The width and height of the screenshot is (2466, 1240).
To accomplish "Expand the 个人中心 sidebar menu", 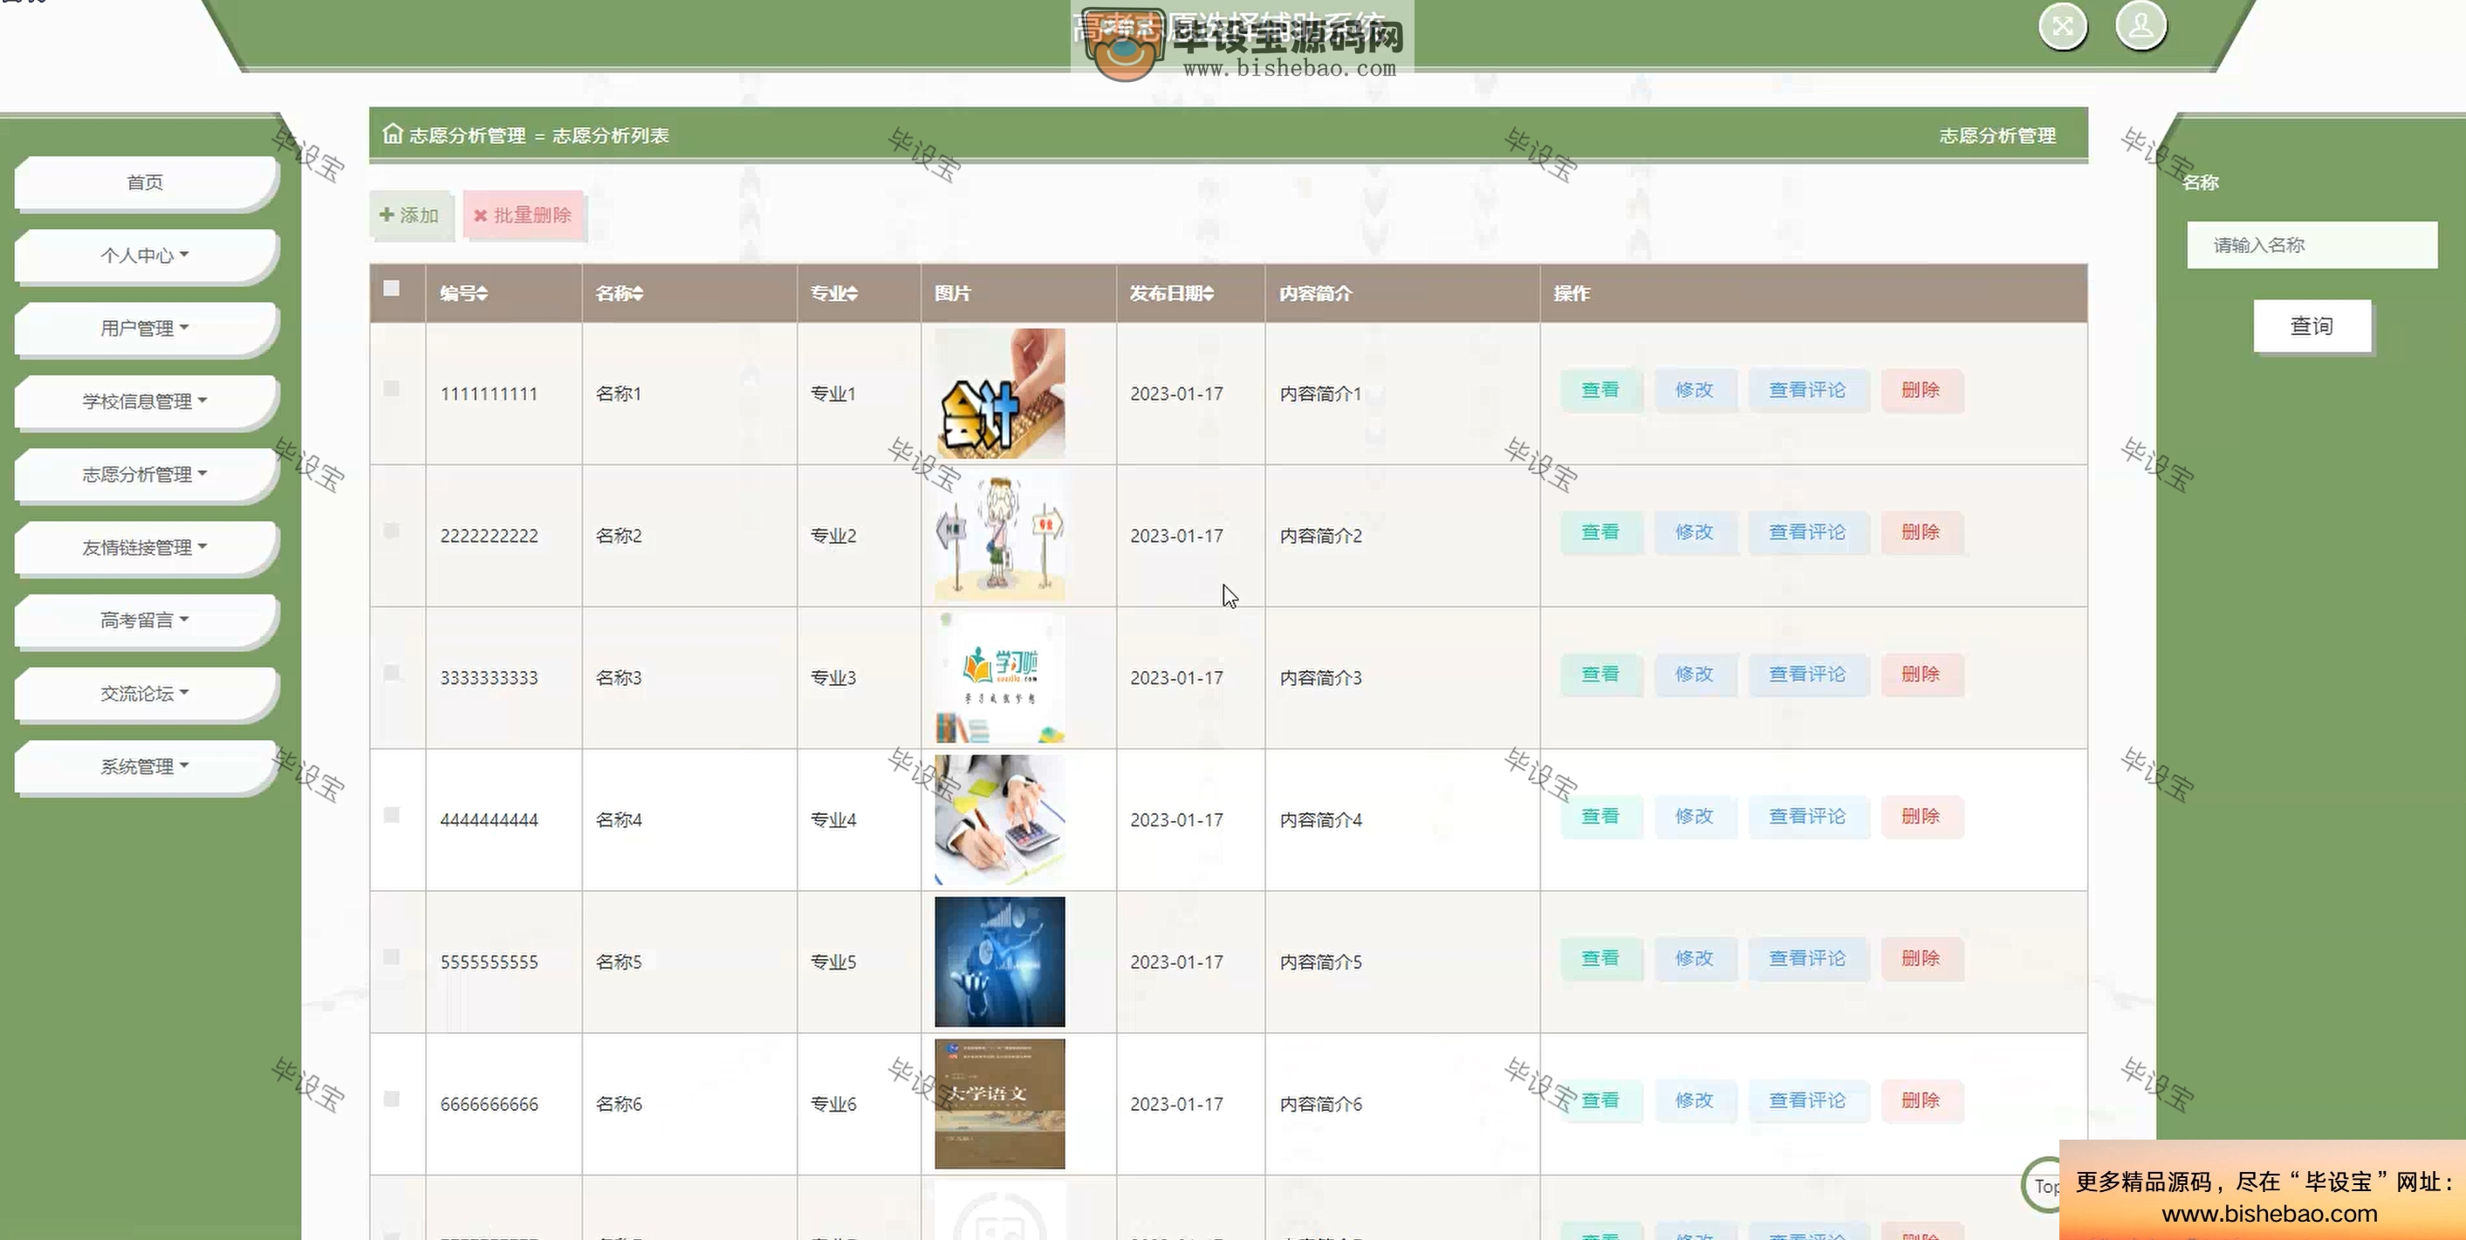I will (145, 255).
